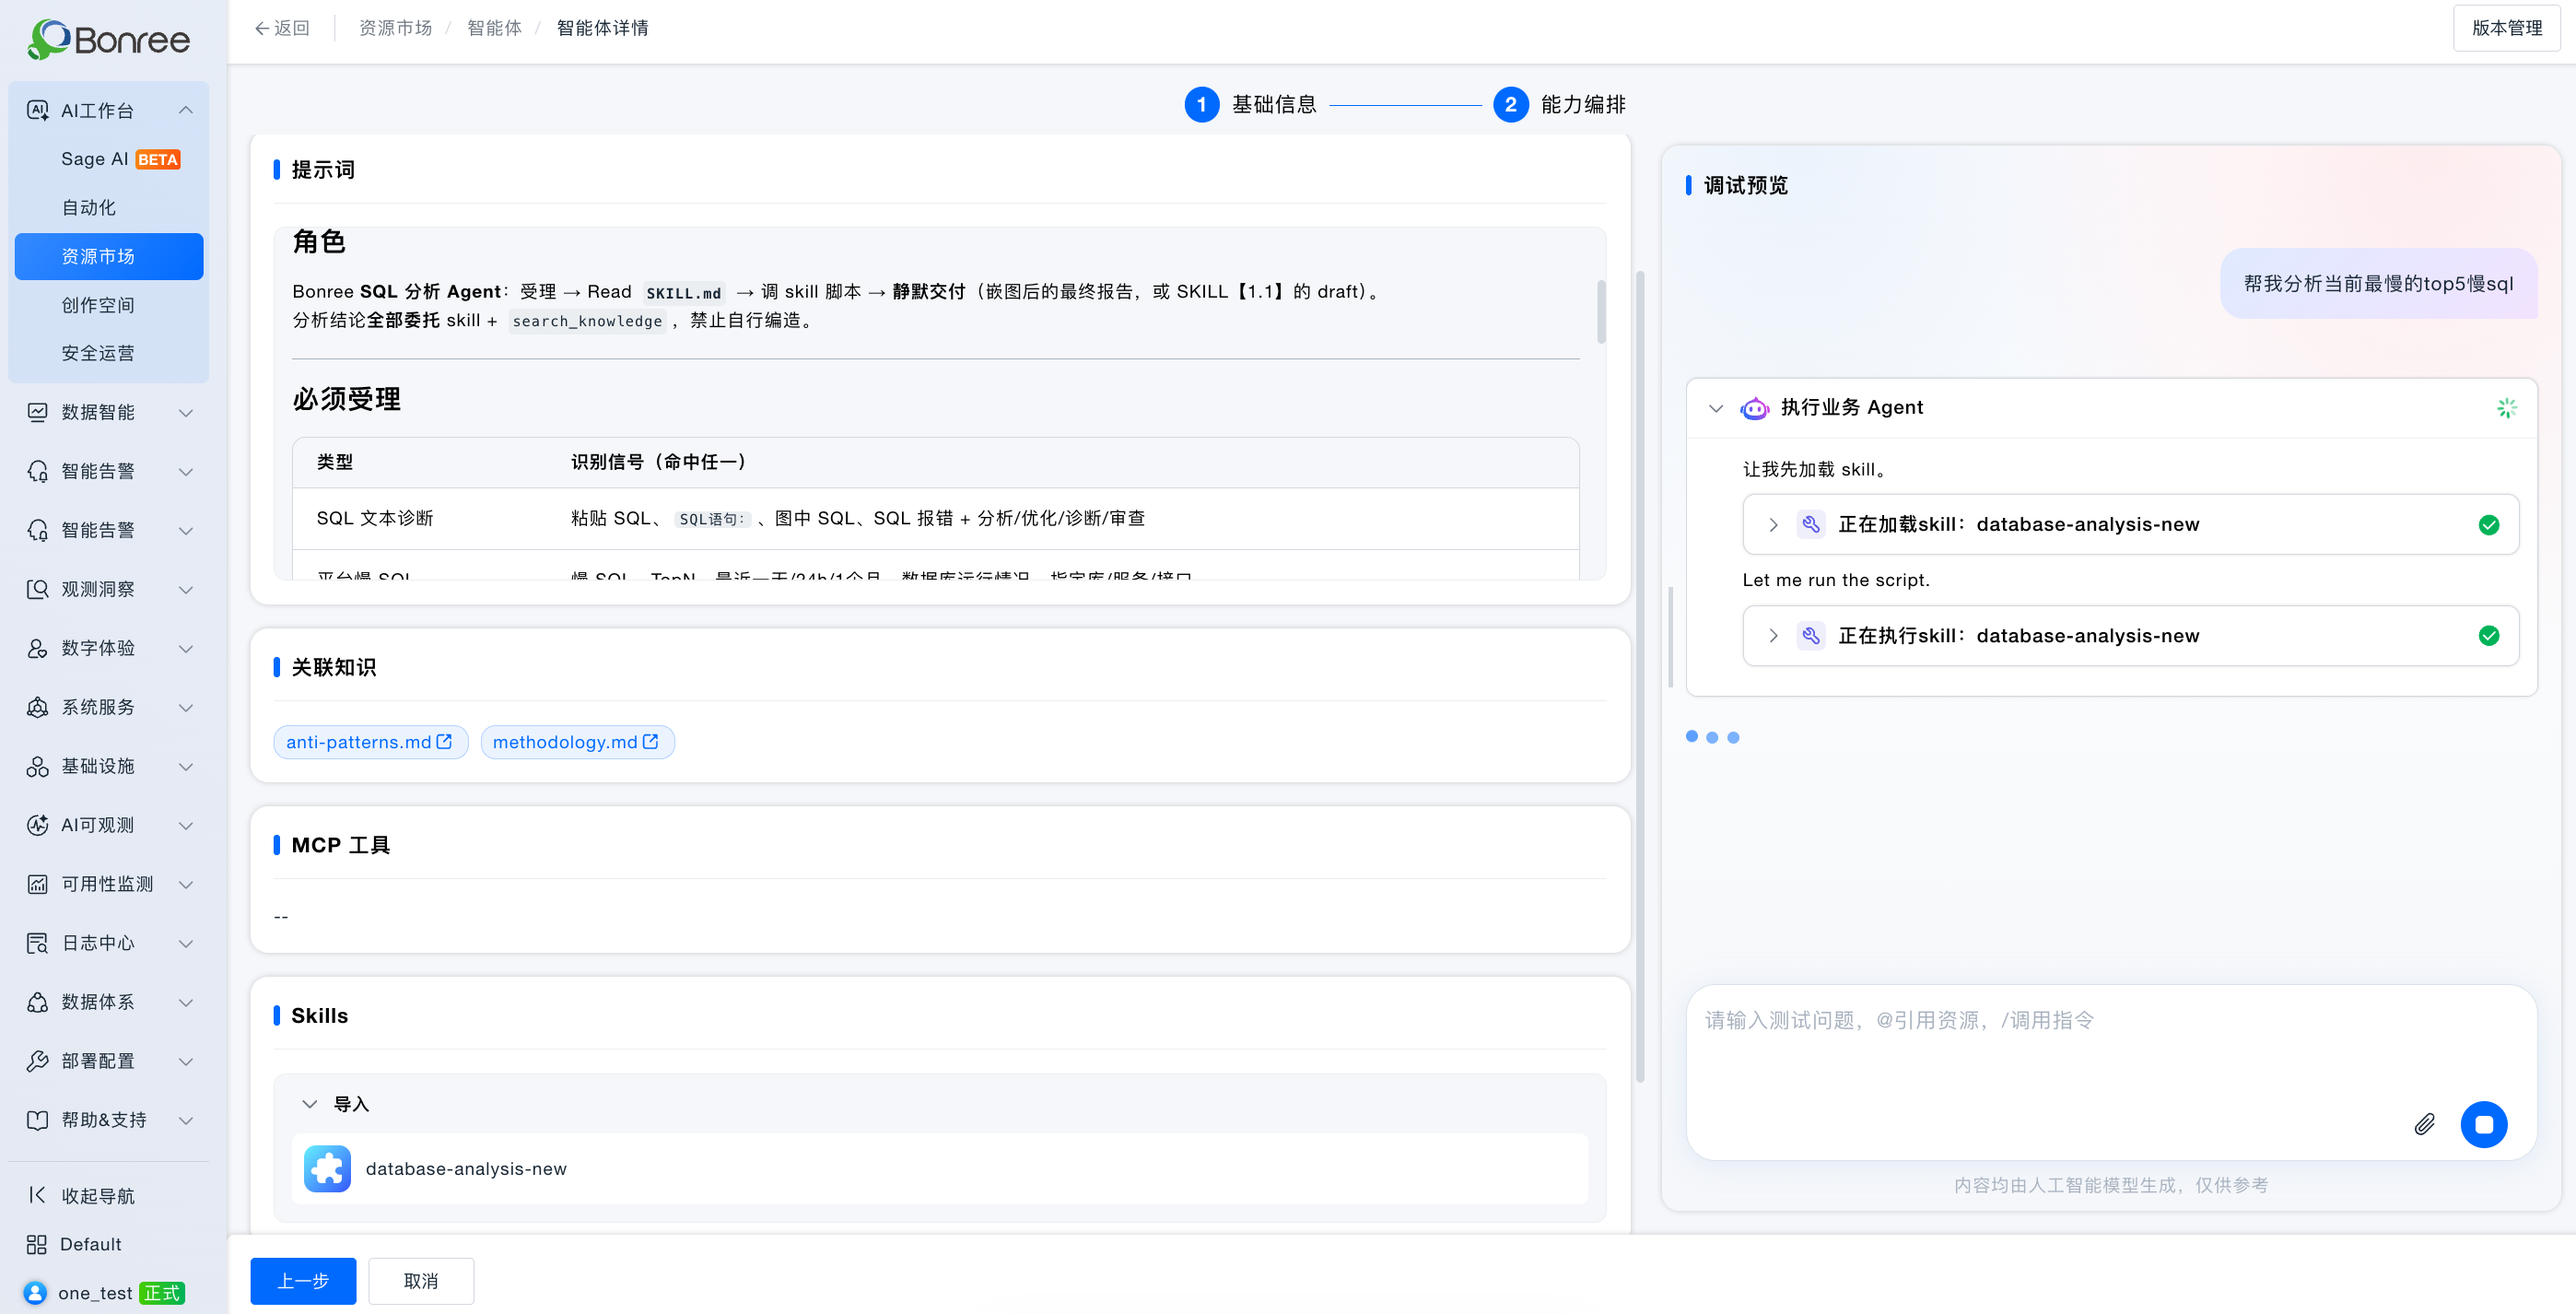Expand the 数字体验 menu group
The width and height of the screenshot is (2576, 1314).
pyautogui.click(x=186, y=648)
